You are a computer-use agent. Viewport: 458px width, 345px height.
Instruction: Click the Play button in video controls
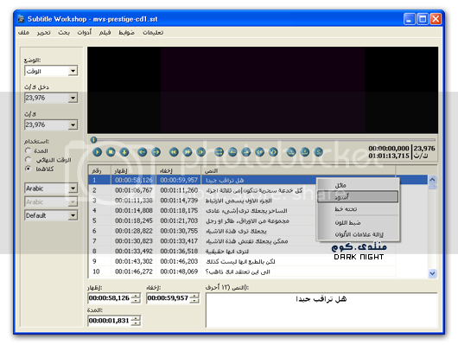97,152
